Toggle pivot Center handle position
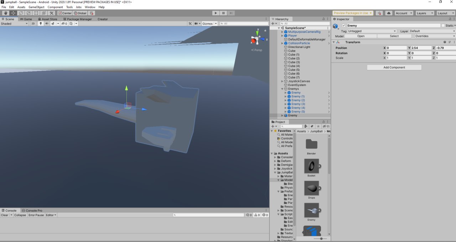456x242 pixels. 65,13
